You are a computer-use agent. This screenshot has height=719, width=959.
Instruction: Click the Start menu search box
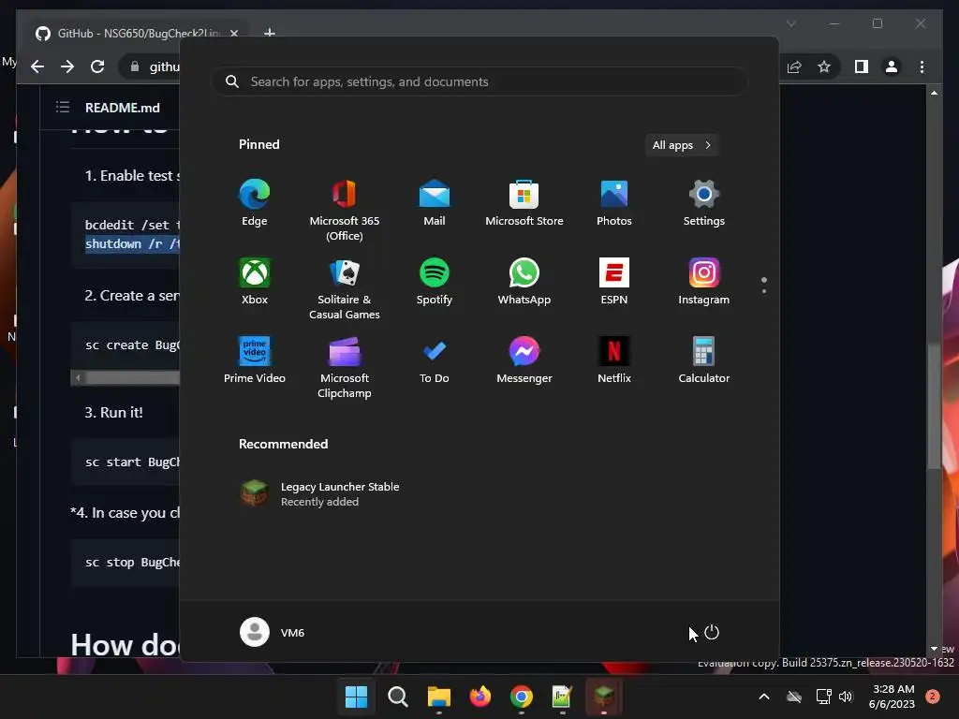point(479,82)
